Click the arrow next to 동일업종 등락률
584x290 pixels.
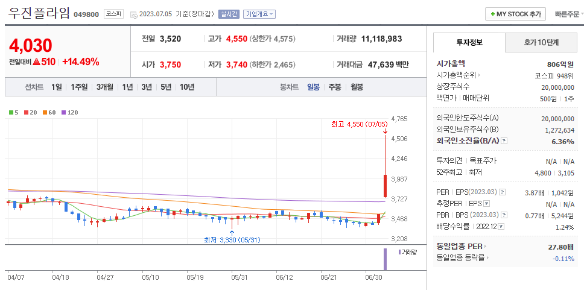(x=487, y=257)
